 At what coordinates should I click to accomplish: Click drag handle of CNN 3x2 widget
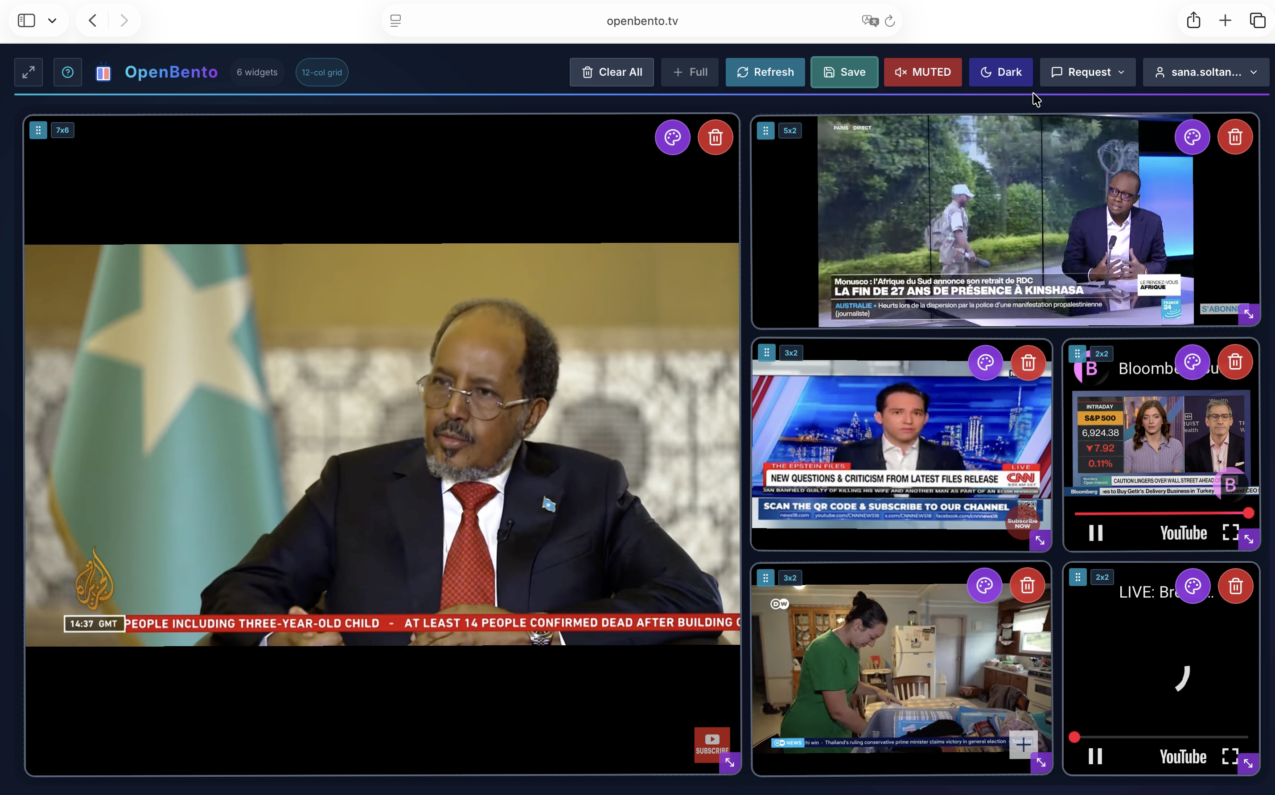tap(766, 352)
